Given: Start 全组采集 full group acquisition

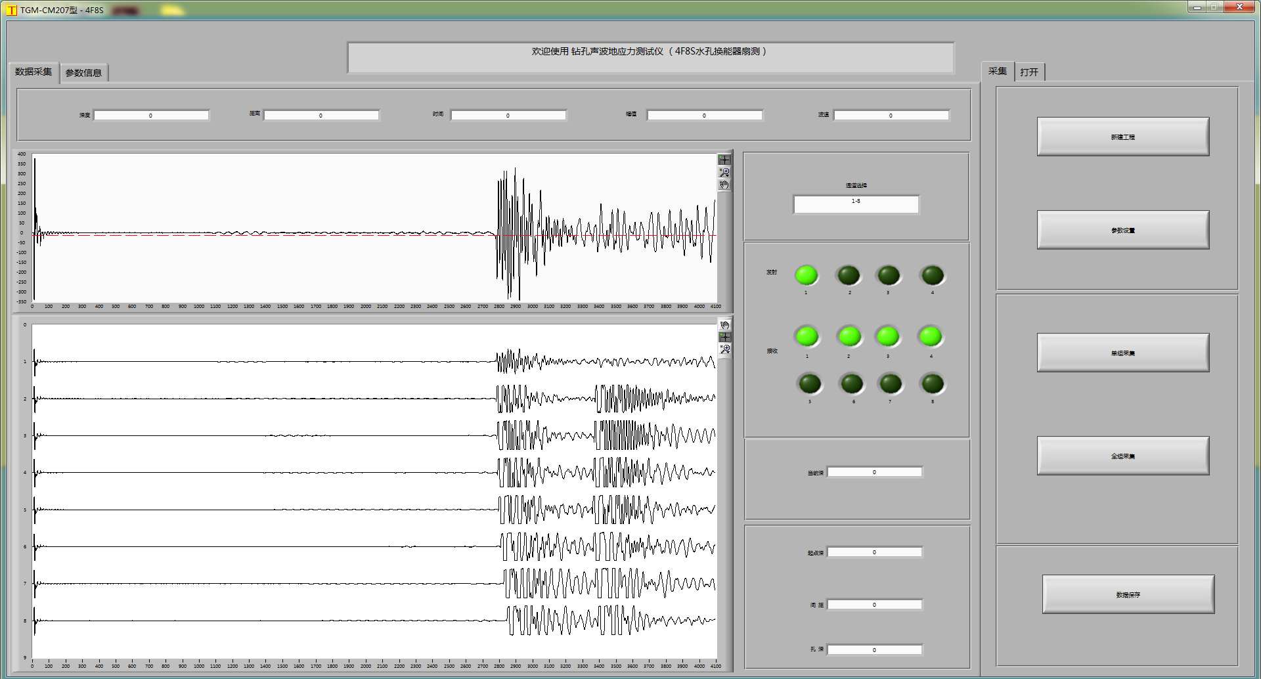Looking at the screenshot, I should pos(1122,456).
